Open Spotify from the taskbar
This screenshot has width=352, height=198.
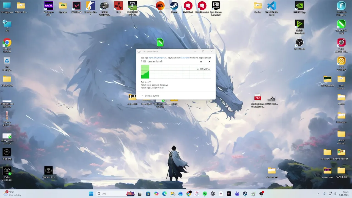click(x=205, y=194)
